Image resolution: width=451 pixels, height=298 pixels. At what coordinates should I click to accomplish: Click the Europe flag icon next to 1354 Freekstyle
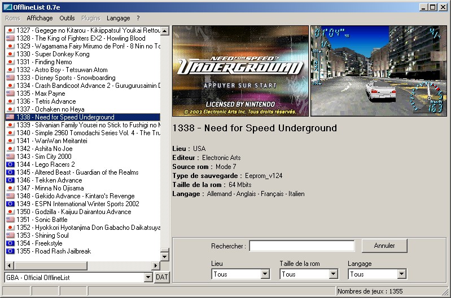pyautogui.click(x=10, y=243)
